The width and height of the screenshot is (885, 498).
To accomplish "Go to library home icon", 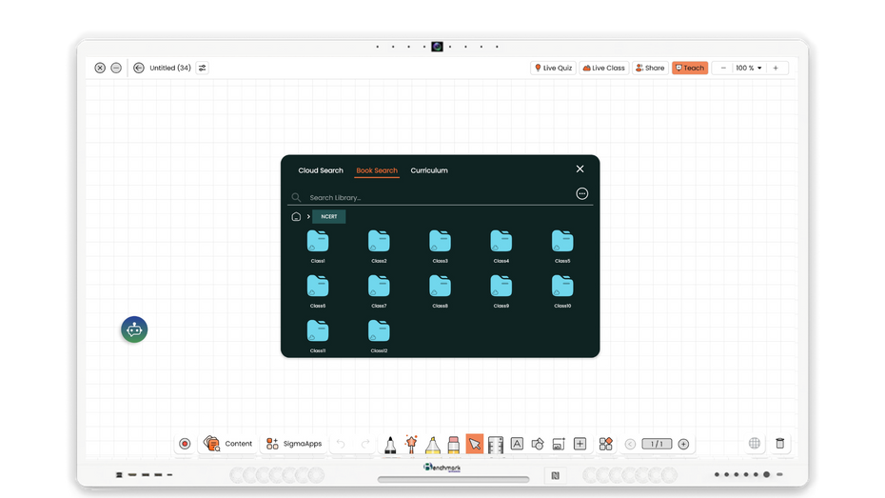I will coord(296,217).
